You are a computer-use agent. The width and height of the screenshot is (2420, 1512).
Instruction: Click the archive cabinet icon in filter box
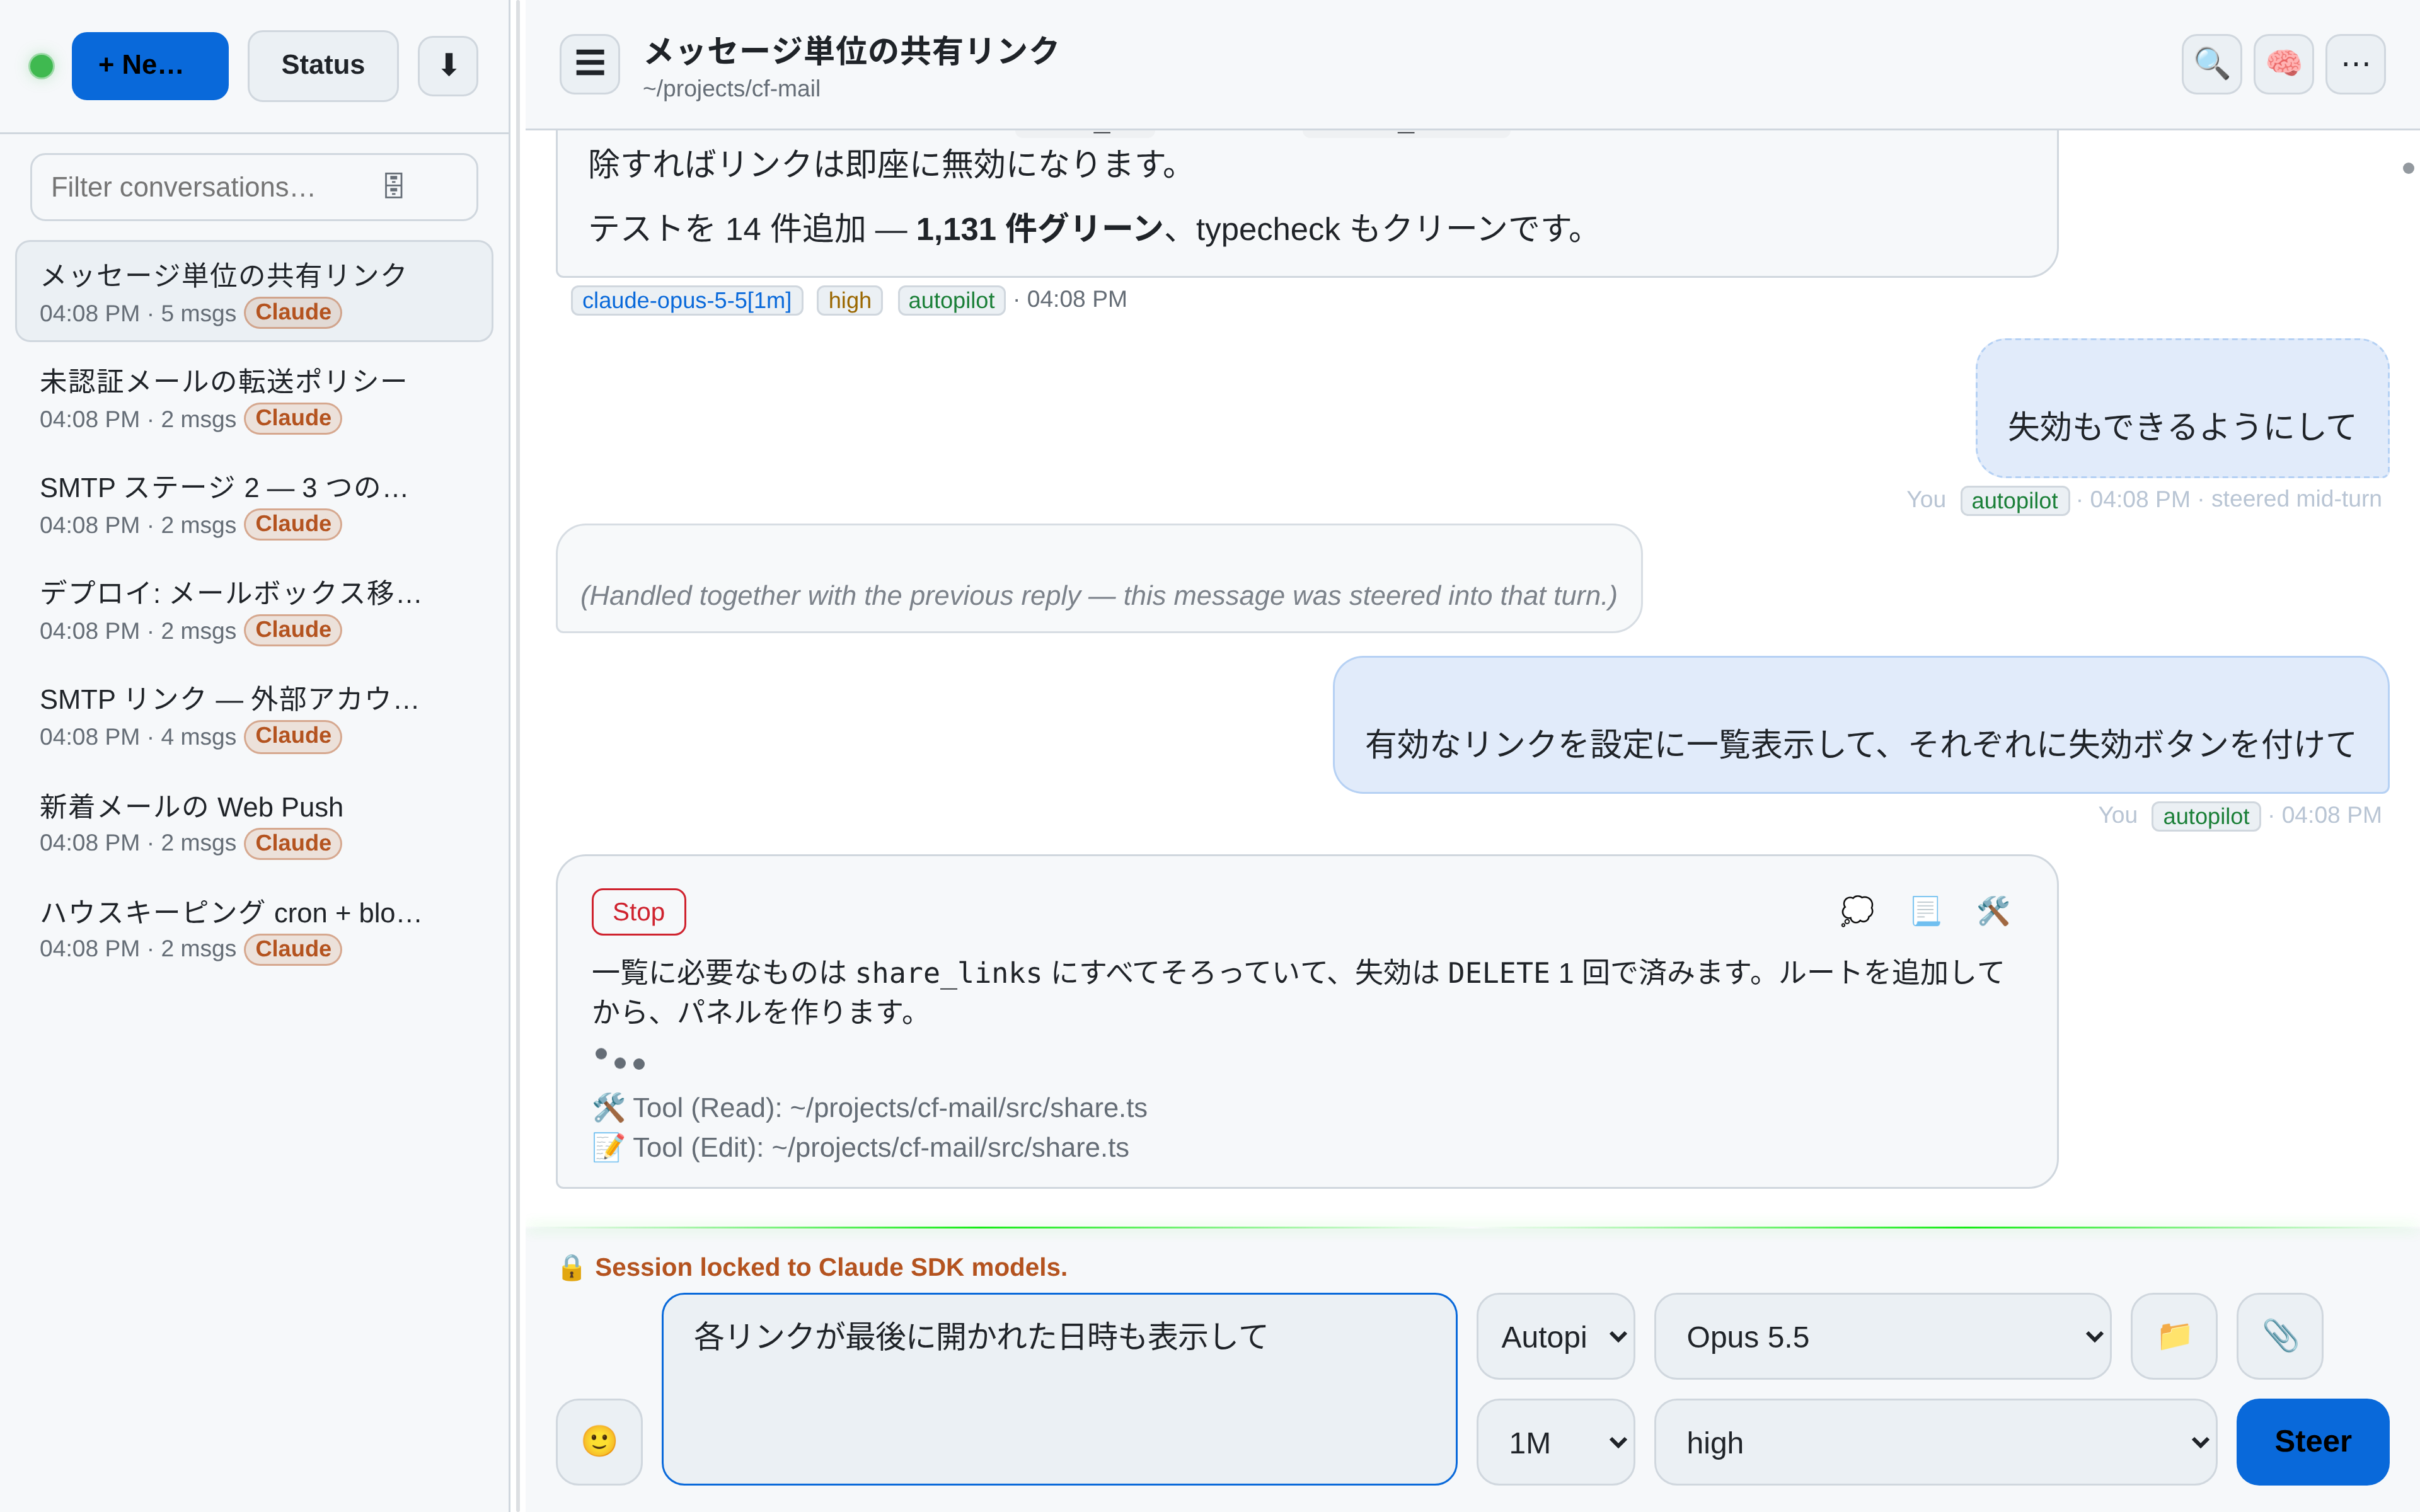click(394, 186)
